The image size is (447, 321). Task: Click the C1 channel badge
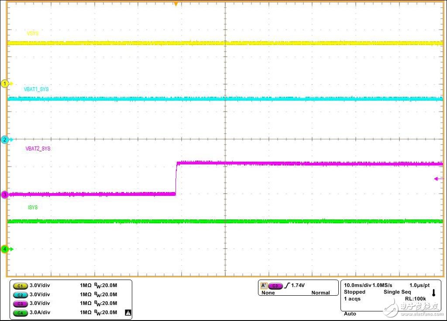(20, 286)
